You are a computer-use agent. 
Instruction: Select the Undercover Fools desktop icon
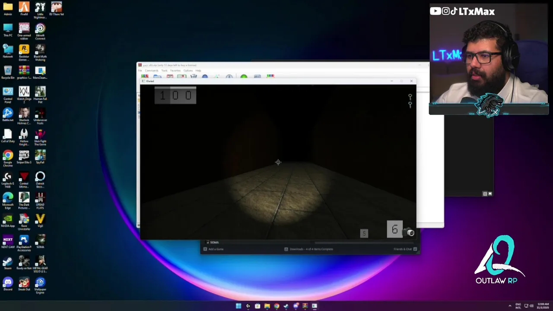[x=40, y=115]
